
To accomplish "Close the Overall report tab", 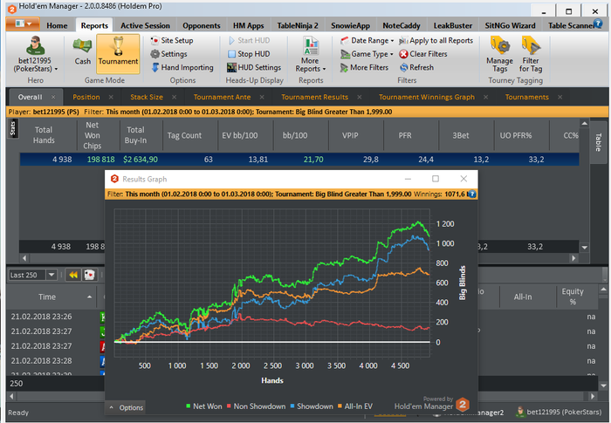I will pos(53,97).
